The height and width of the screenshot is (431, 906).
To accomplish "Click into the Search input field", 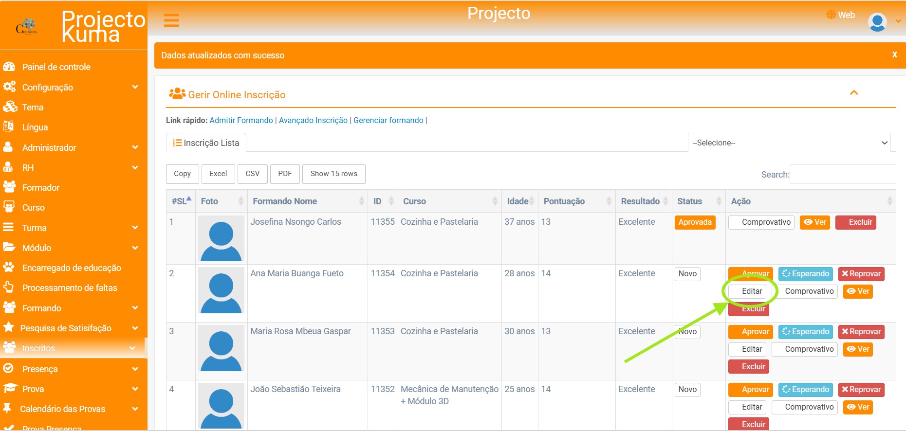I will [842, 174].
